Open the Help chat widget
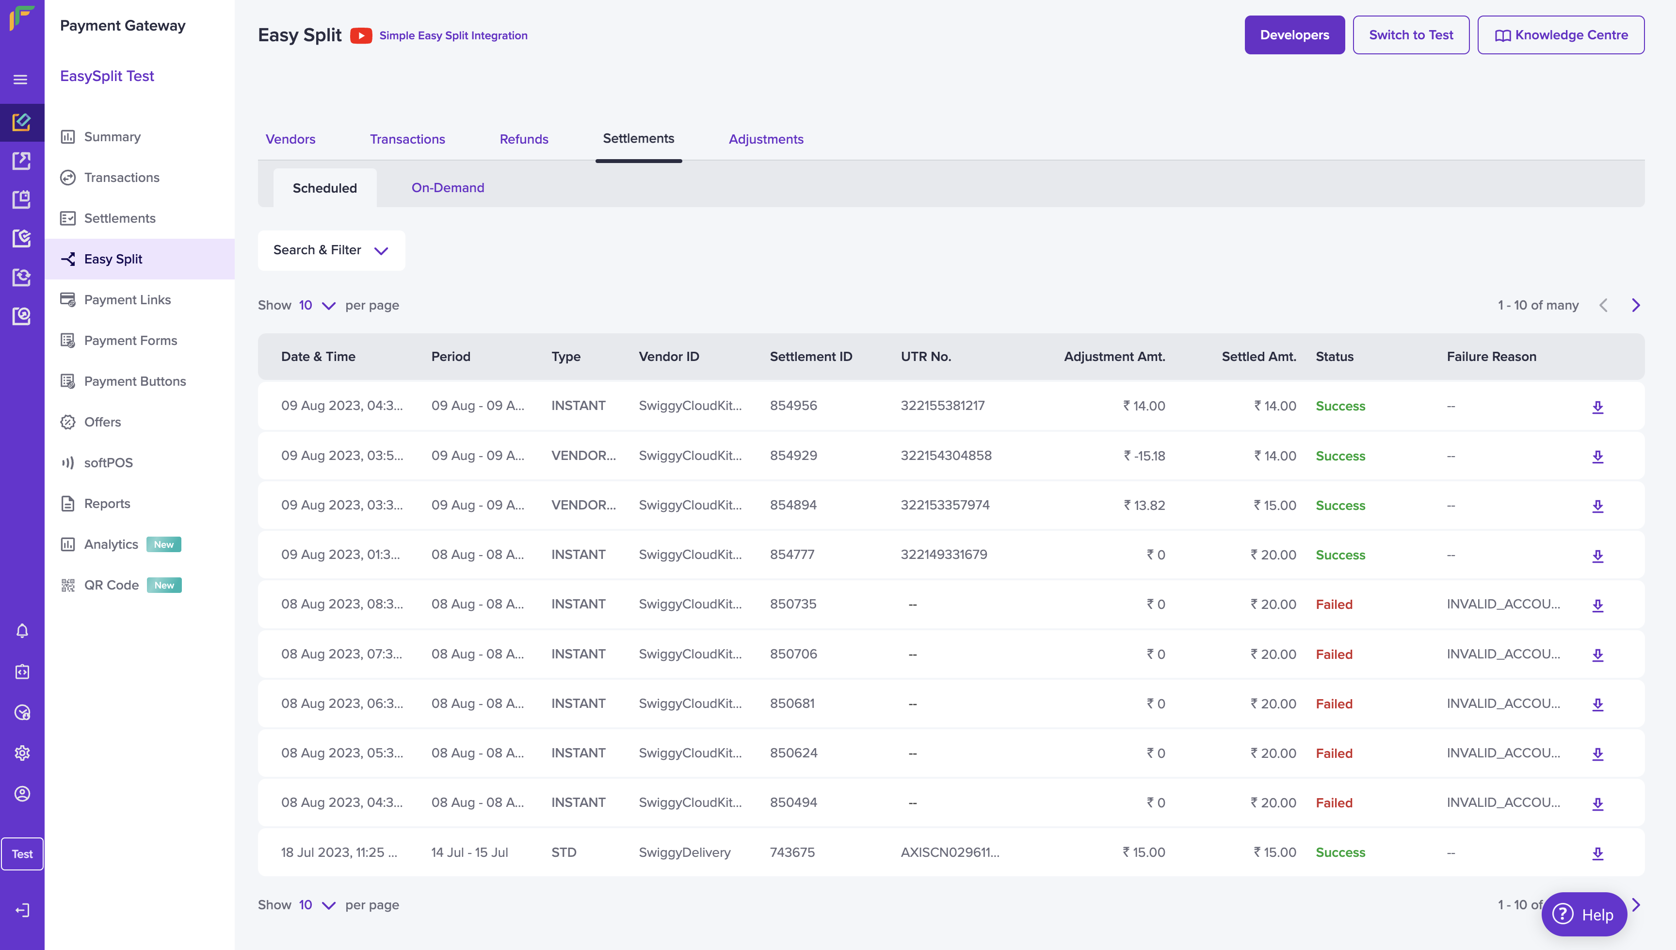Screen dimensions: 1676x950 (1583, 914)
